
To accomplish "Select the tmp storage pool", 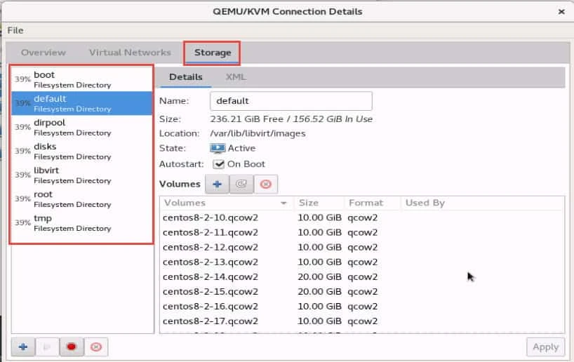I will (81, 223).
